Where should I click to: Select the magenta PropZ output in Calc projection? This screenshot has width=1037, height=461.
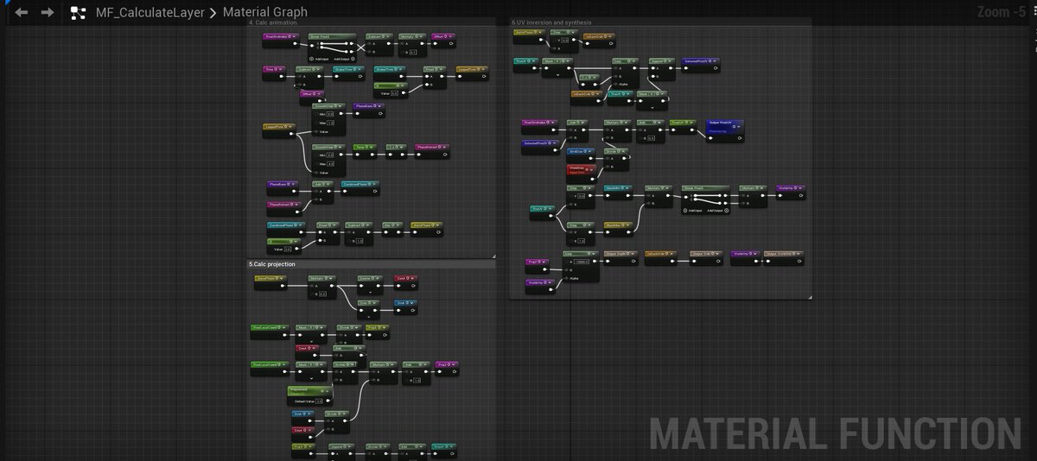447,369
